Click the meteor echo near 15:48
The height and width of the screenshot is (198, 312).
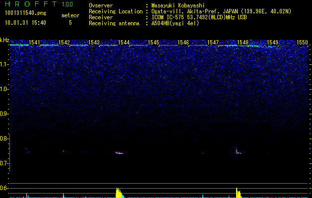point(238,152)
